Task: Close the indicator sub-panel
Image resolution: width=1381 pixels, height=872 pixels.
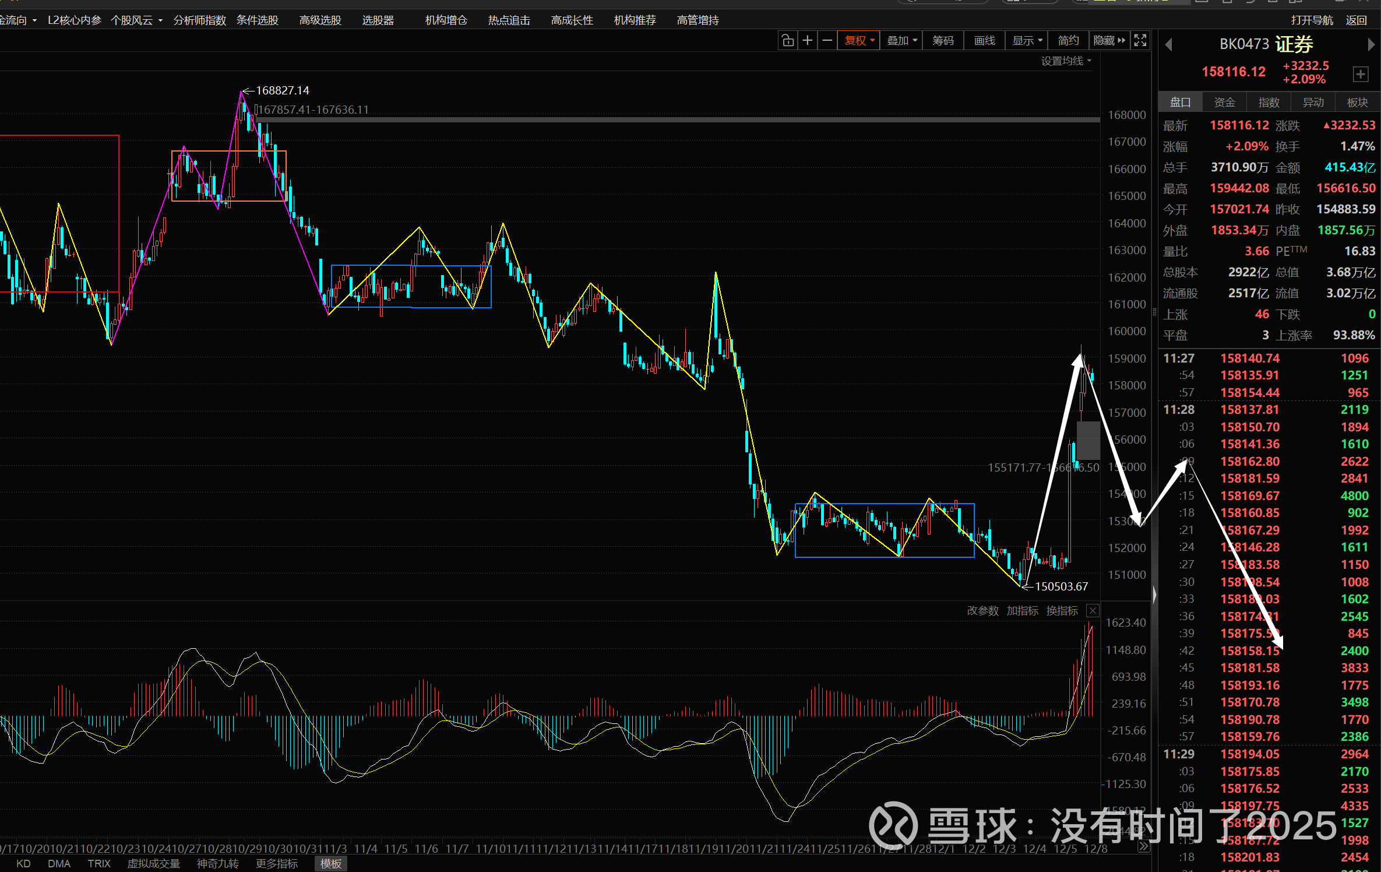Action: pyautogui.click(x=1093, y=611)
